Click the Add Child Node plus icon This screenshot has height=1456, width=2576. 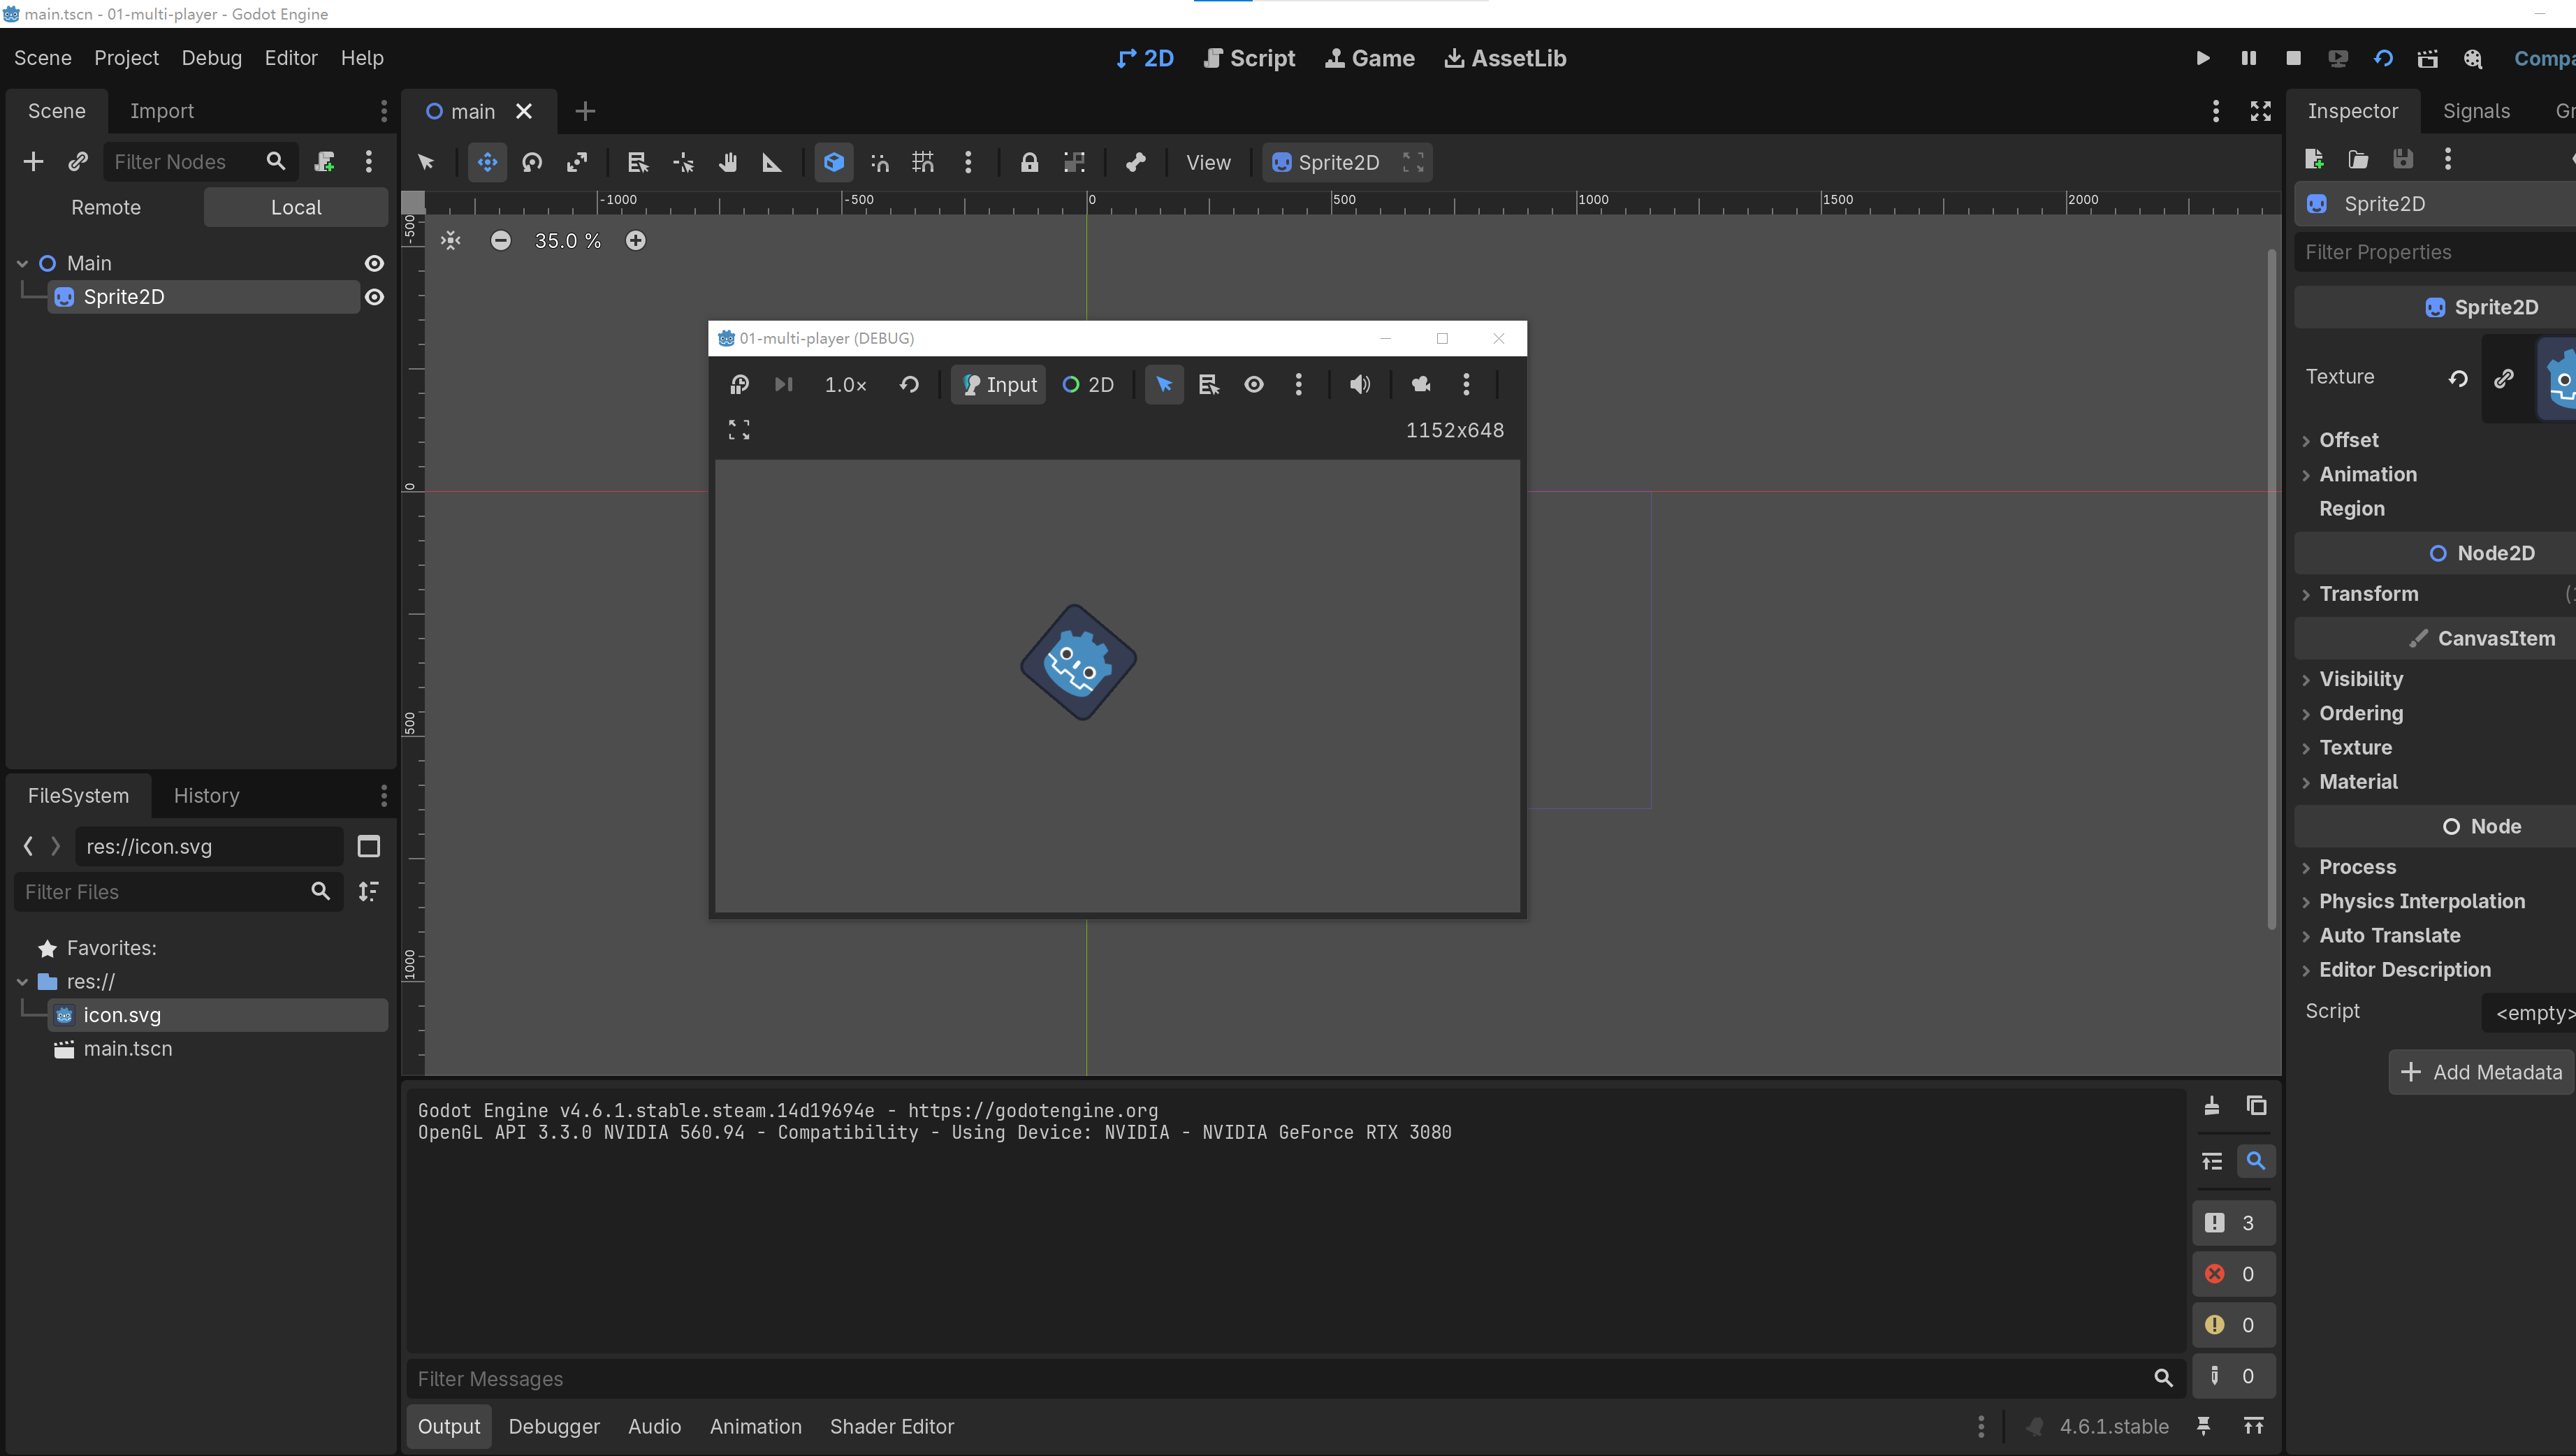tap(33, 161)
